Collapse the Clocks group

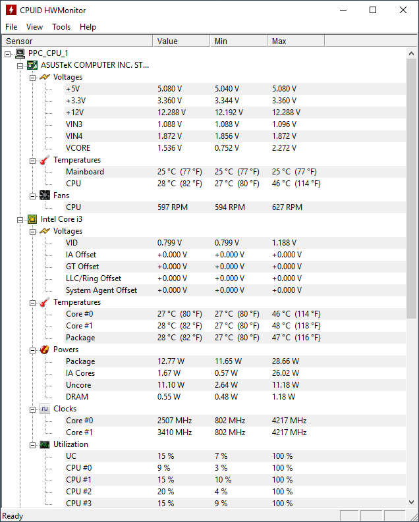(x=33, y=410)
